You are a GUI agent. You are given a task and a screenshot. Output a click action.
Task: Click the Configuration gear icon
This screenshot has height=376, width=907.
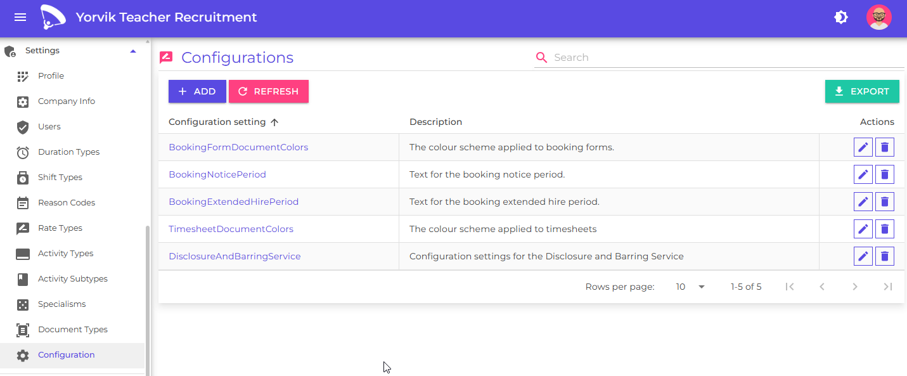tap(23, 355)
